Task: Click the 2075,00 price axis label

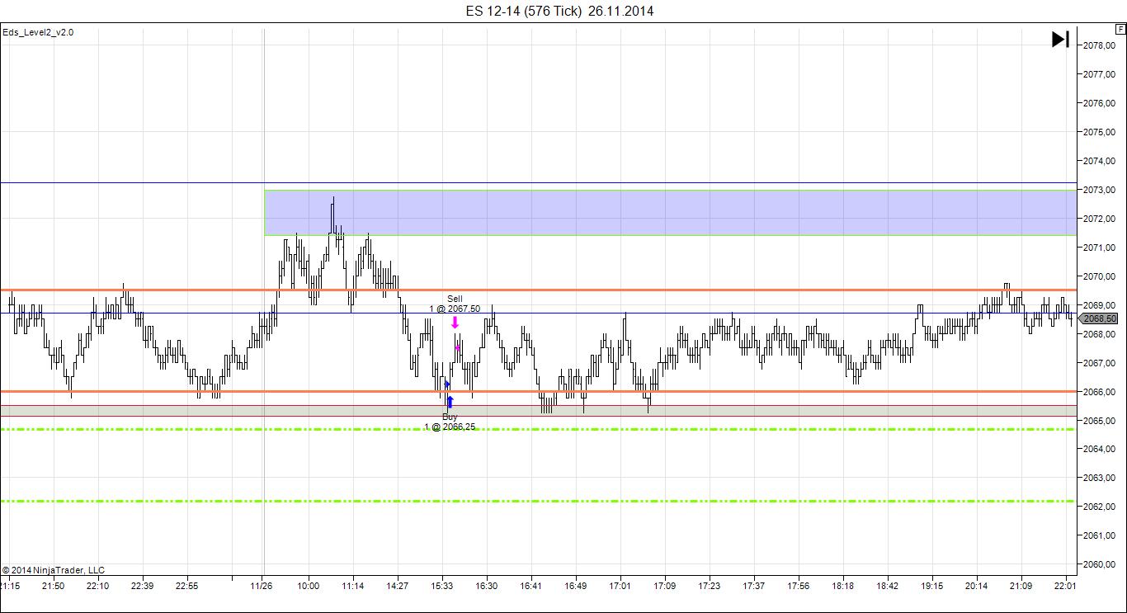Action: pyautogui.click(x=1098, y=132)
